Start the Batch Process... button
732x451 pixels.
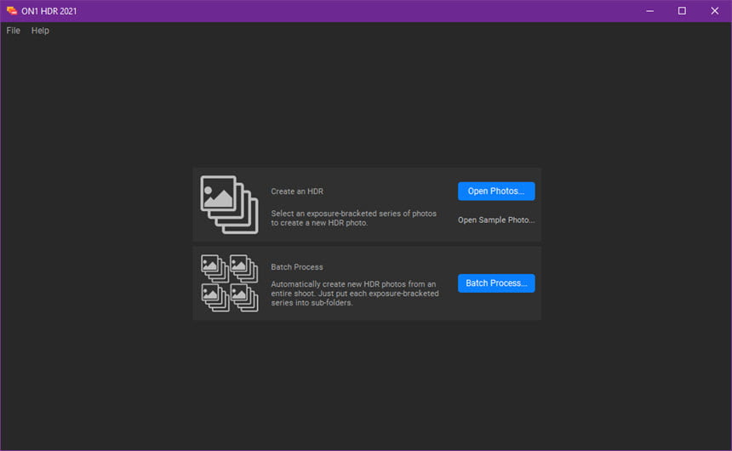496,283
